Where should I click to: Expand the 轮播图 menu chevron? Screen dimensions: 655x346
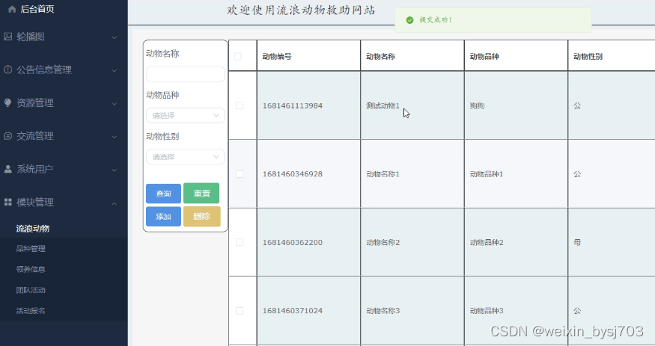(114, 37)
